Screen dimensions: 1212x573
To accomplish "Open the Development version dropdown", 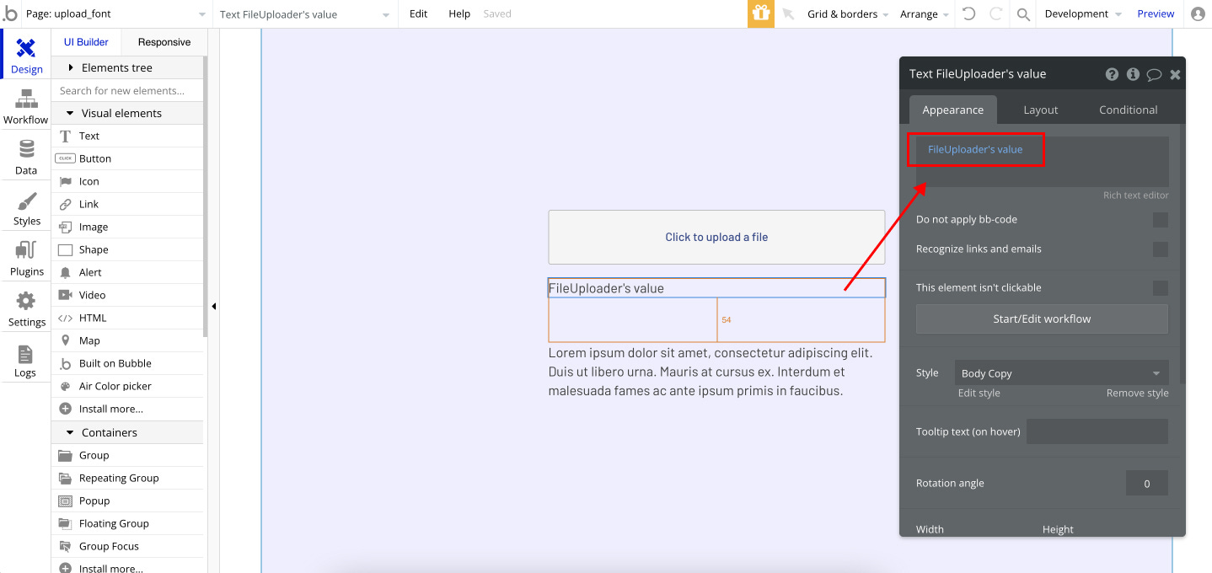I will pos(1083,14).
